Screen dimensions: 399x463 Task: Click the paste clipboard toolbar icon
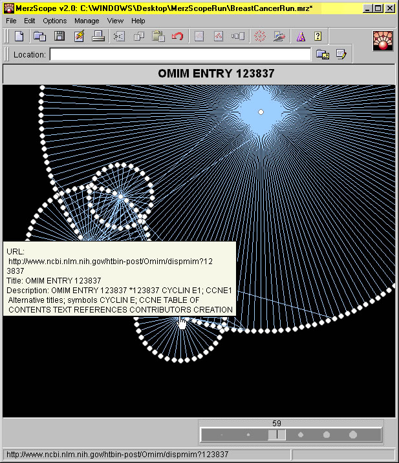pos(158,36)
